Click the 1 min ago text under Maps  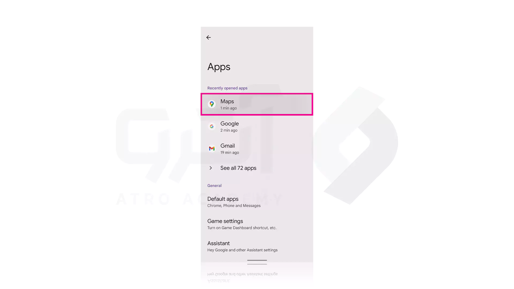228,108
